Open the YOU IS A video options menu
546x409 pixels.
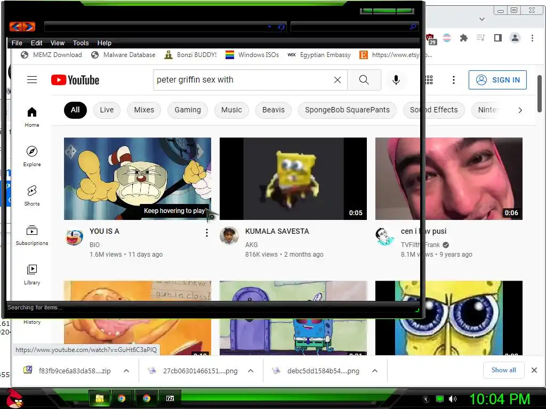pos(206,233)
